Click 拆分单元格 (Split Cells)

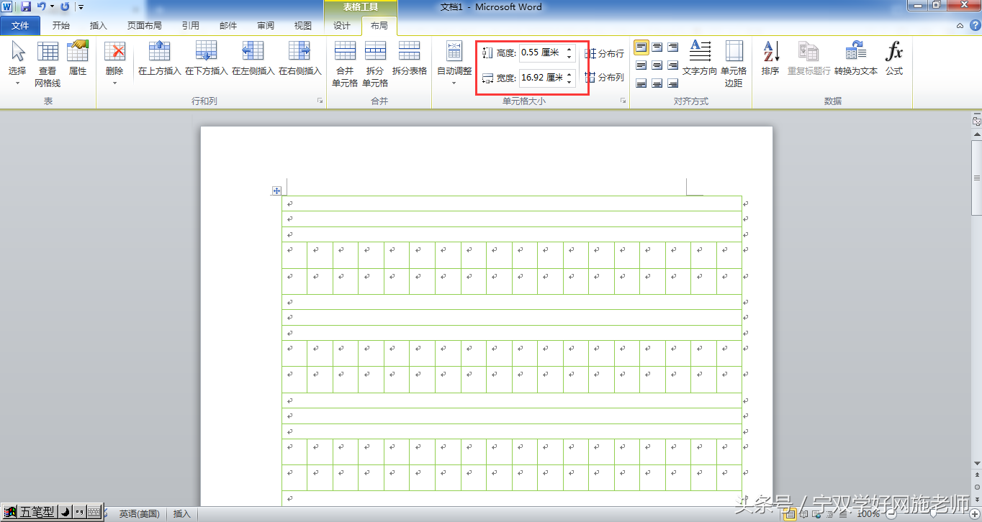(x=375, y=63)
